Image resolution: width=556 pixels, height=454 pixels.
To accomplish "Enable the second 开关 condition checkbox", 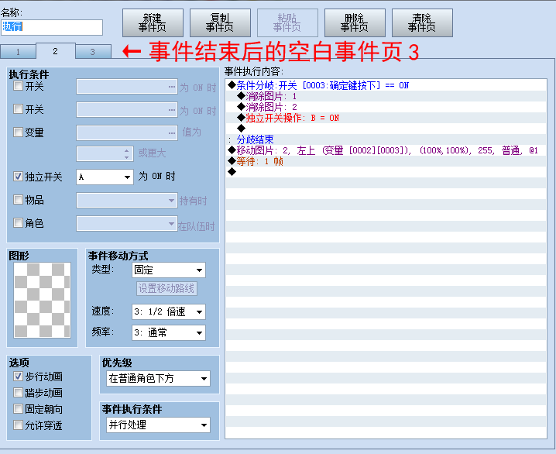I will coord(18,109).
